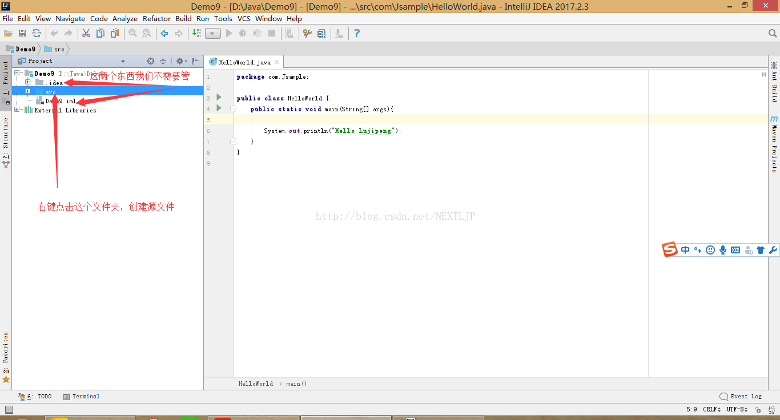Open Find with the magnifier icon

pos(132,33)
